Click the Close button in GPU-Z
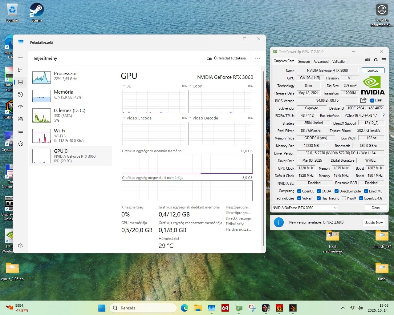394x315 pixels. (376, 208)
